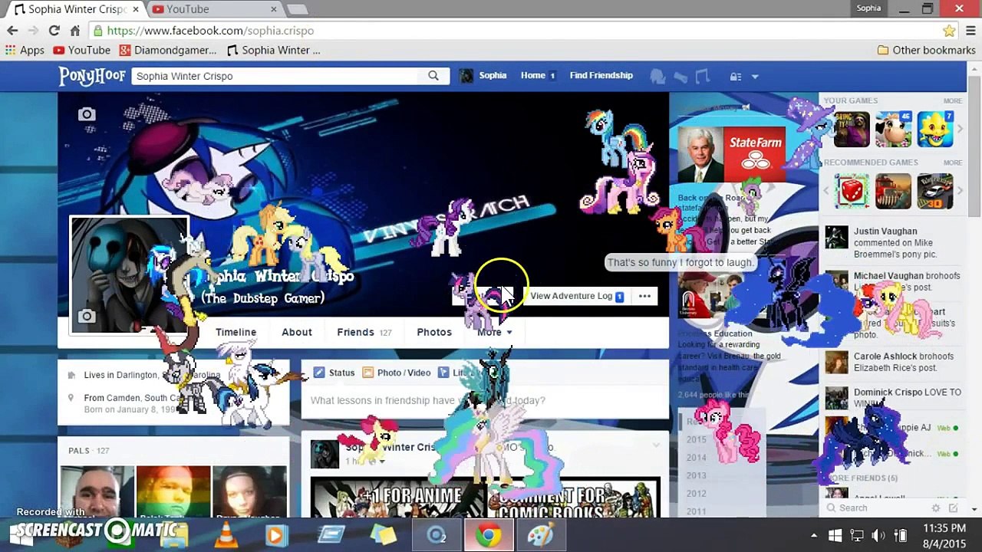Open YouTube bookmark in bookmarks bar
The height and width of the screenshot is (552, 982).
[82, 50]
